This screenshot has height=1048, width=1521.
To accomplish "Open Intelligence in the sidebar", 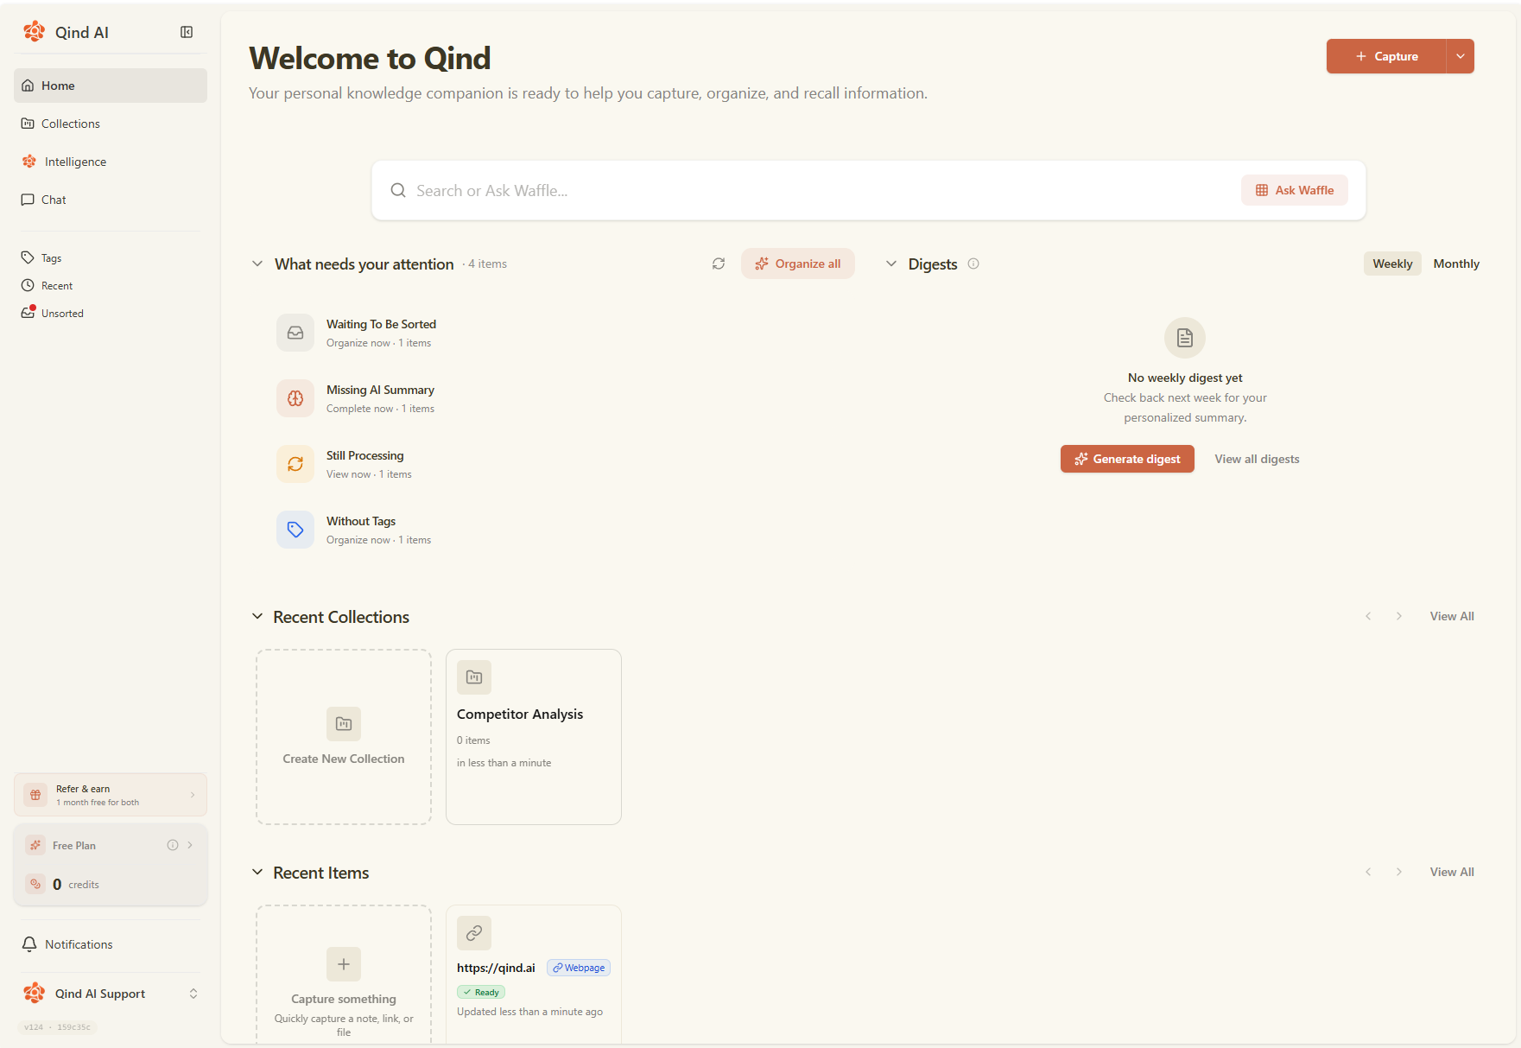I will [x=111, y=162].
